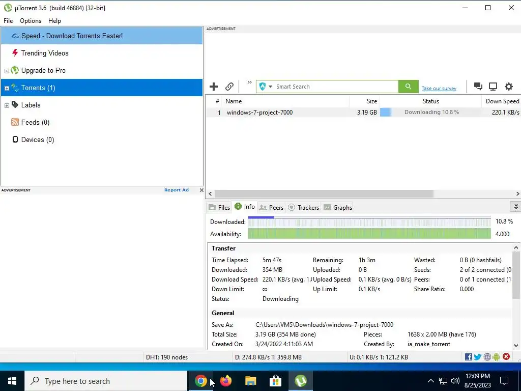Select the windows-7-project-7000 torrent row
521x391 pixels.
pos(363,112)
